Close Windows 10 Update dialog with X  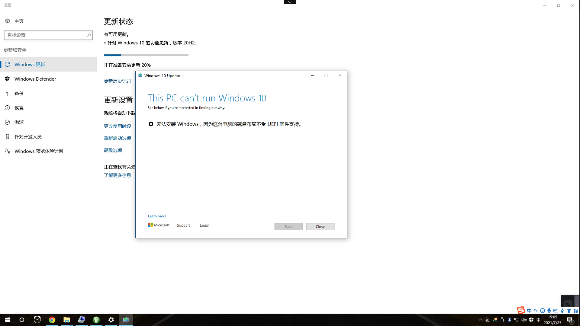340,75
